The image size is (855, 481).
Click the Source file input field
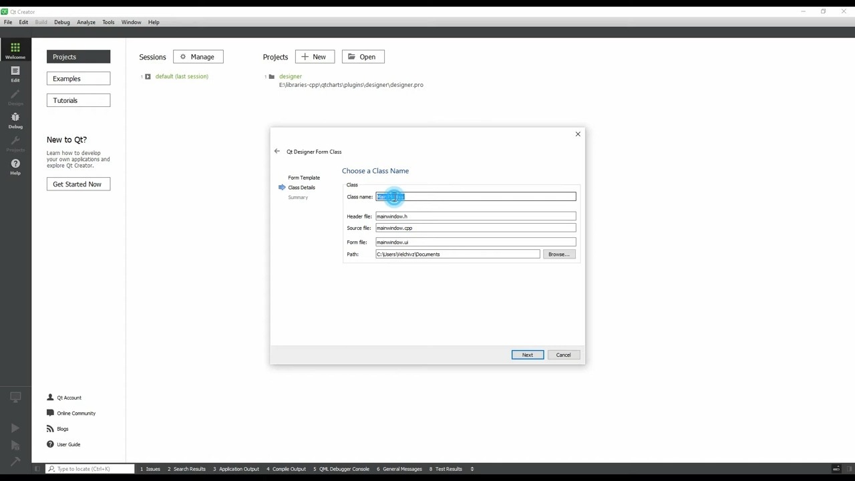pyautogui.click(x=476, y=228)
